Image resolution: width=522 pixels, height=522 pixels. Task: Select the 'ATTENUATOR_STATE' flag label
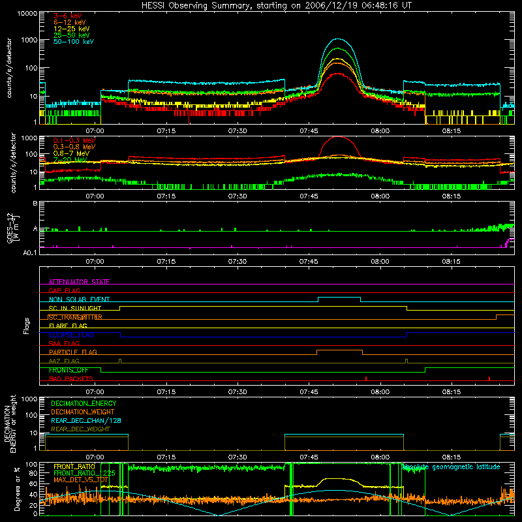tap(79, 282)
